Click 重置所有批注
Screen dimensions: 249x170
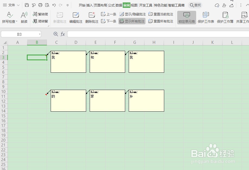(x=161, y=21)
